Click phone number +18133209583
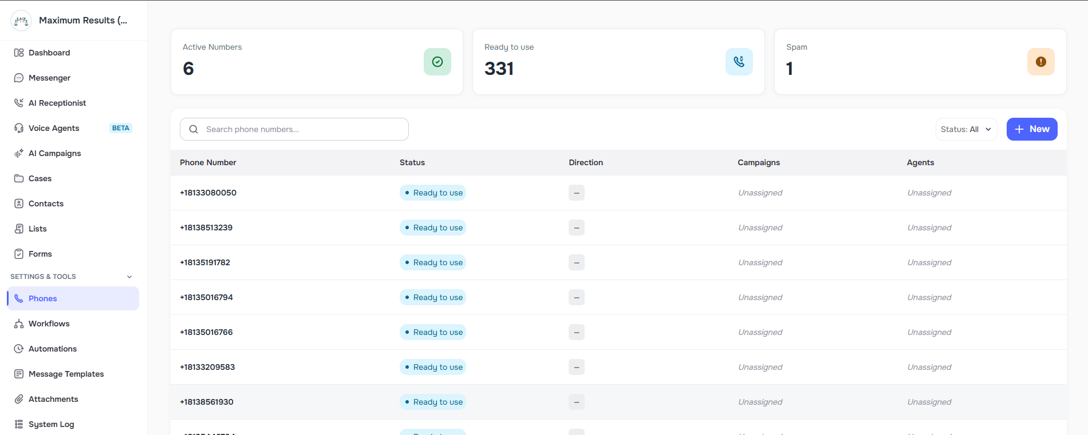This screenshot has width=1088, height=435. coord(207,367)
